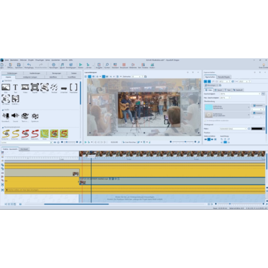
Task: Add the Partikel particle object
Action: pos(54,87)
